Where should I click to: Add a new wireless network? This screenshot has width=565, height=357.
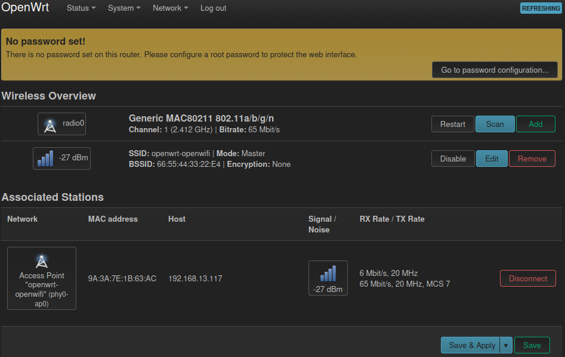(x=535, y=124)
